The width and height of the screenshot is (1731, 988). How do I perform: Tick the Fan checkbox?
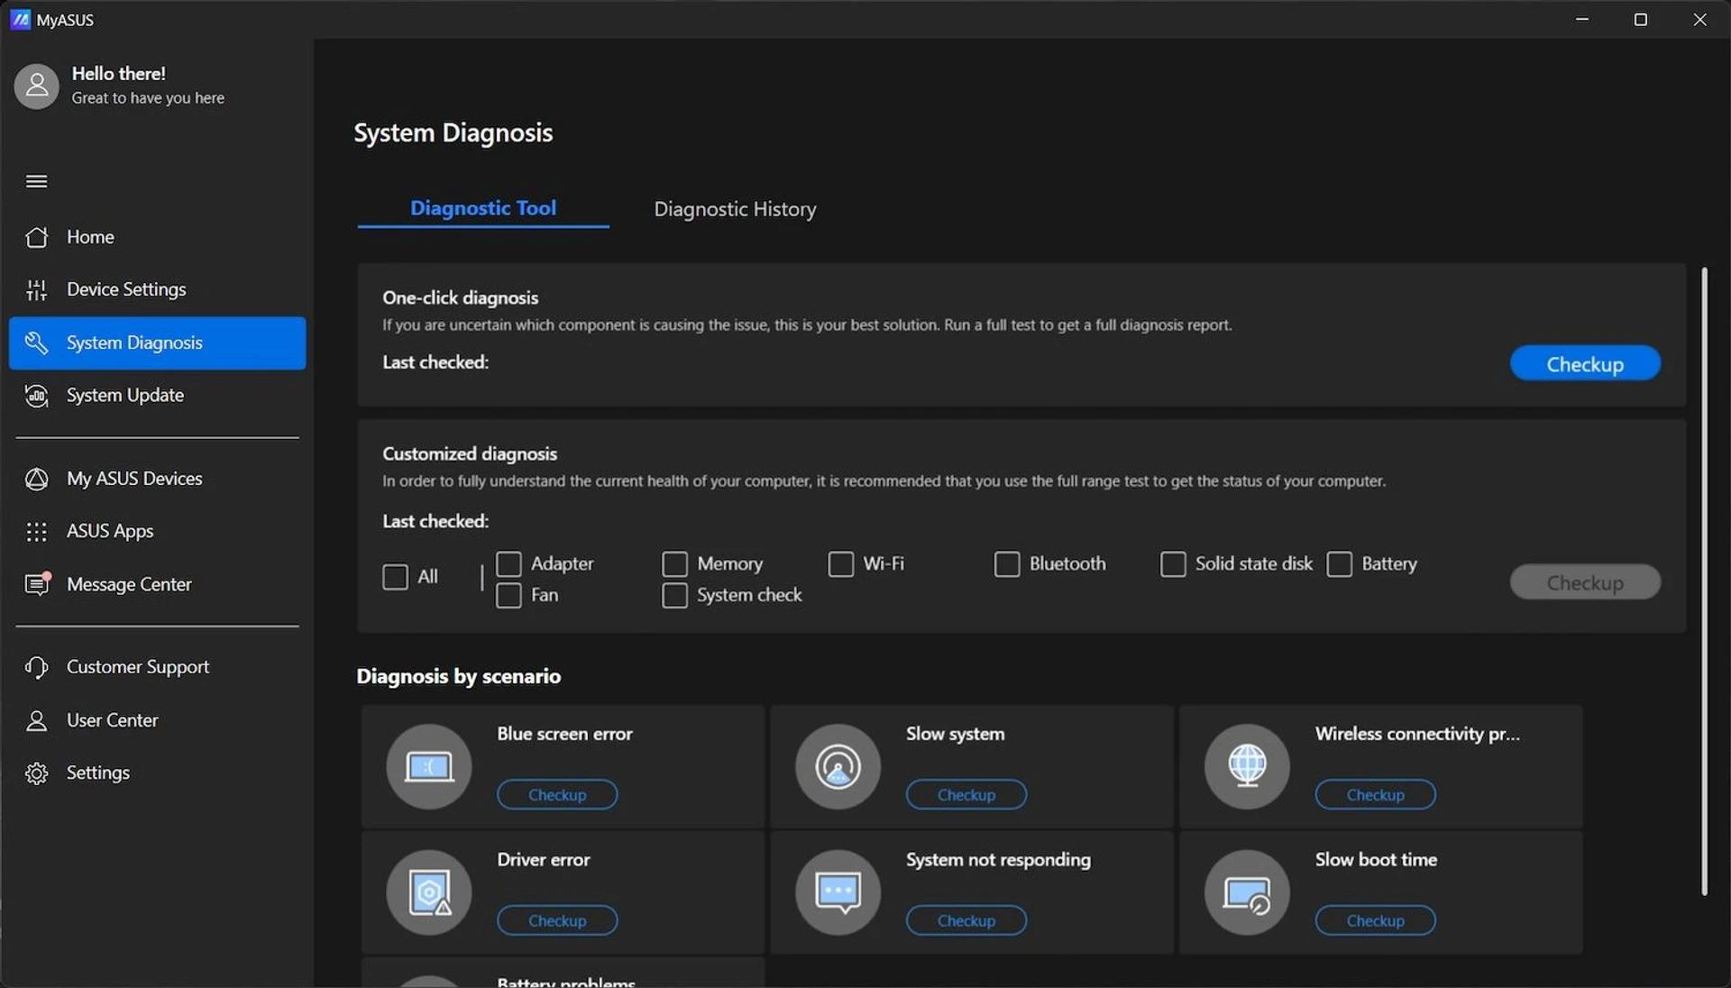coord(508,595)
